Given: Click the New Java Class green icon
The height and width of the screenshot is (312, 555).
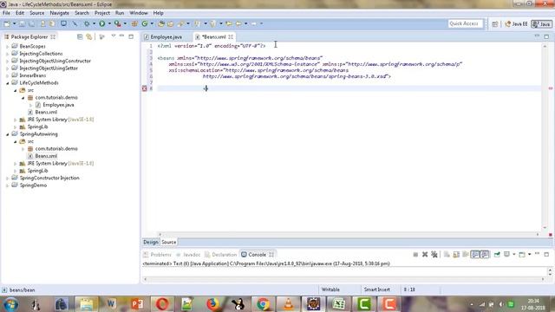Looking at the screenshot, I should (x=145, y=23).
